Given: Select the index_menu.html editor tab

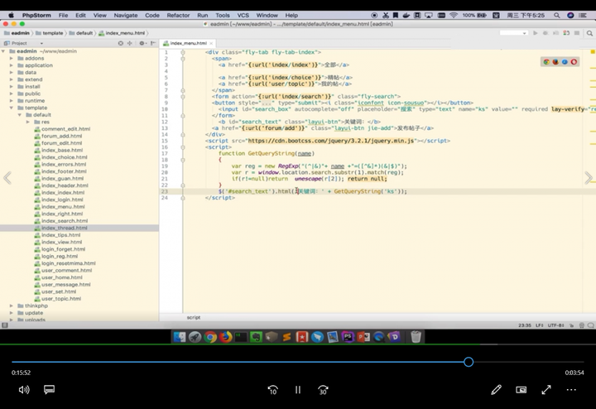Looking at the screenshot, I should (x=188, y=43).
